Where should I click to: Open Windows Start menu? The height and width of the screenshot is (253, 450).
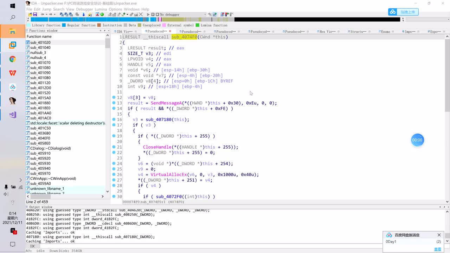13,6
